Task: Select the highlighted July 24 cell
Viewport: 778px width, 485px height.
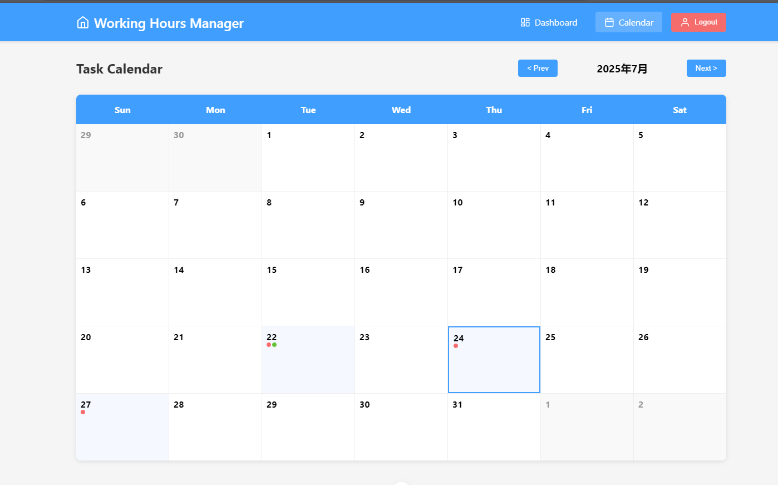Action: (x=494, y=360)
